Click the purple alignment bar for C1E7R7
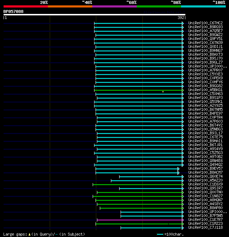The image size is (229, 237). click(x=140, y=220)
